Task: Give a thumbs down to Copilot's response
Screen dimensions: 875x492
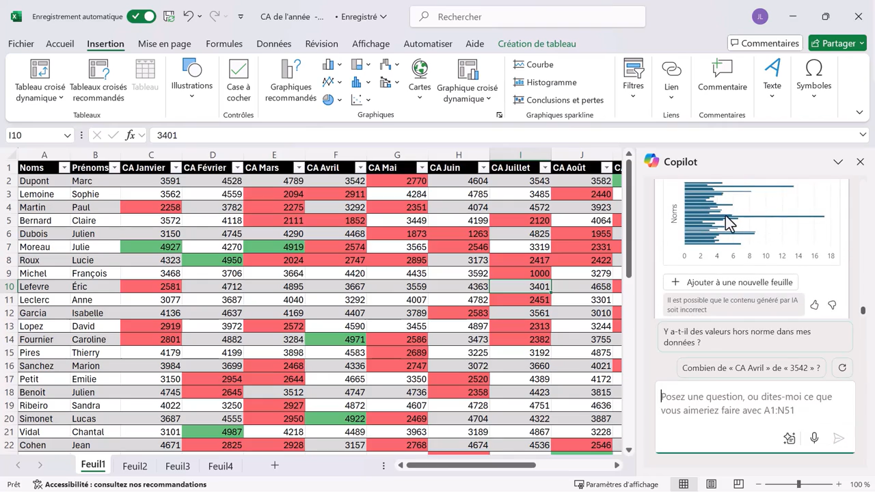Action: click(832, 305)
